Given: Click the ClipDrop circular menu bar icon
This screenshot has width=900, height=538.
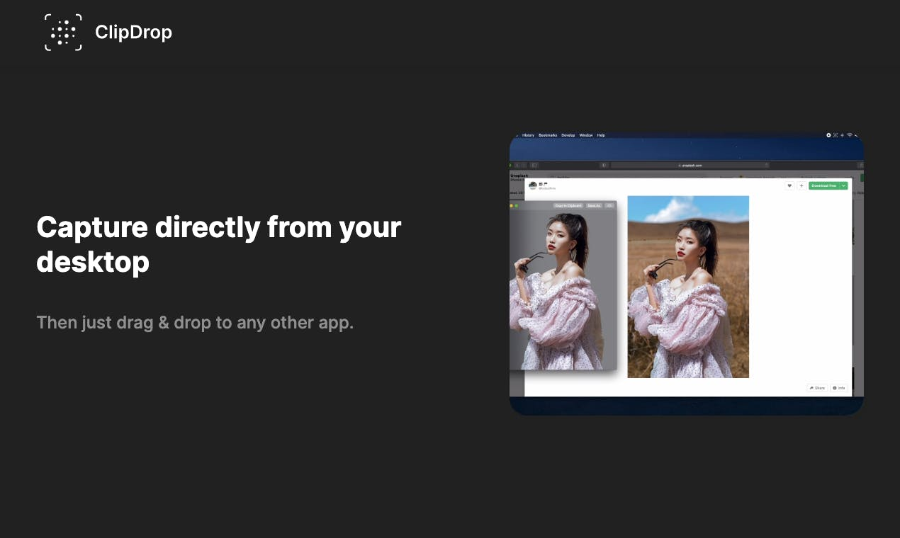Looking at the screenshot, I should pyautogui.click(x=828, y=135).
